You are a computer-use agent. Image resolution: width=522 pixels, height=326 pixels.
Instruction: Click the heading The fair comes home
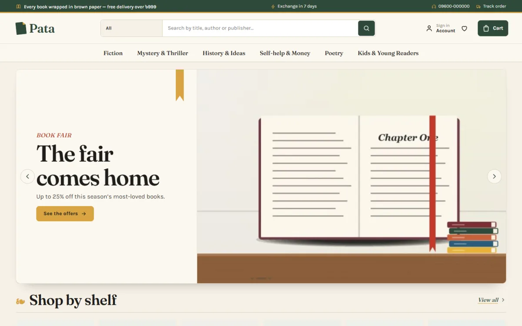(x=98, y=166)
